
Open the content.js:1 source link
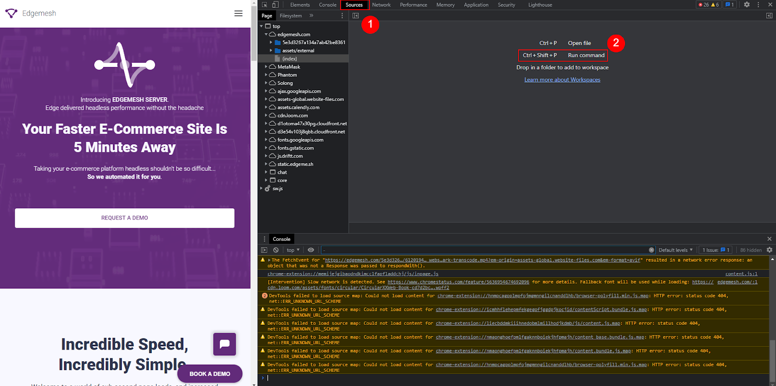(x=741, y=274)
